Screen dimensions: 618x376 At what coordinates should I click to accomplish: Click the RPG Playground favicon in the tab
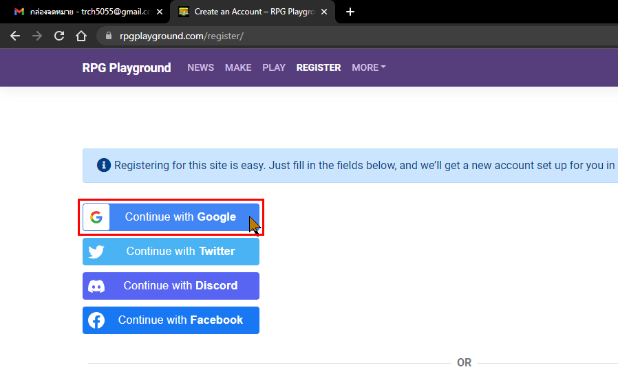183,12
